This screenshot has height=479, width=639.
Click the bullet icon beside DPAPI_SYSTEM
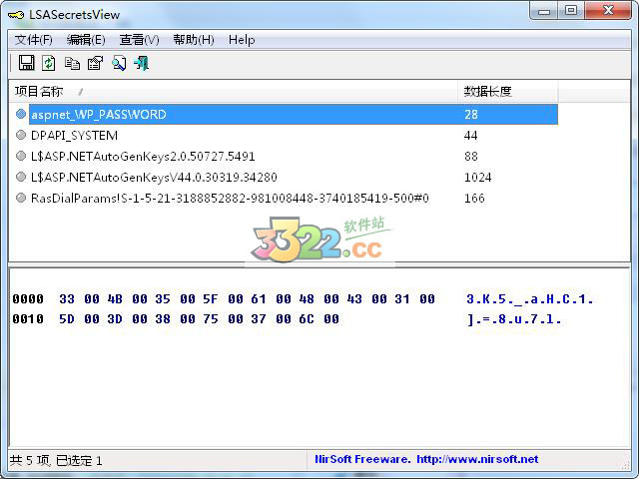click(x=21, y=135)
